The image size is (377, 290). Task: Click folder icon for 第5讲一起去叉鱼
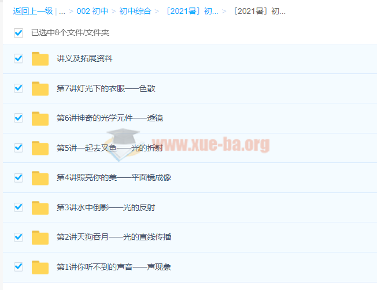(x=40, y=148)
